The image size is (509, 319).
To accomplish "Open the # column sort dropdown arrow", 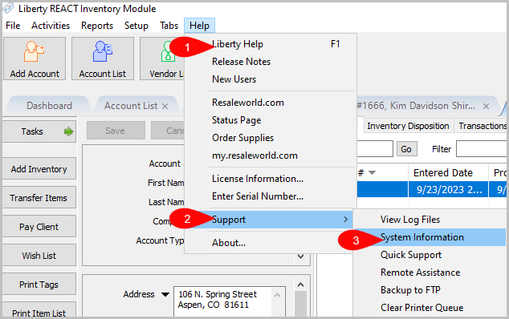I will point(373,172).
